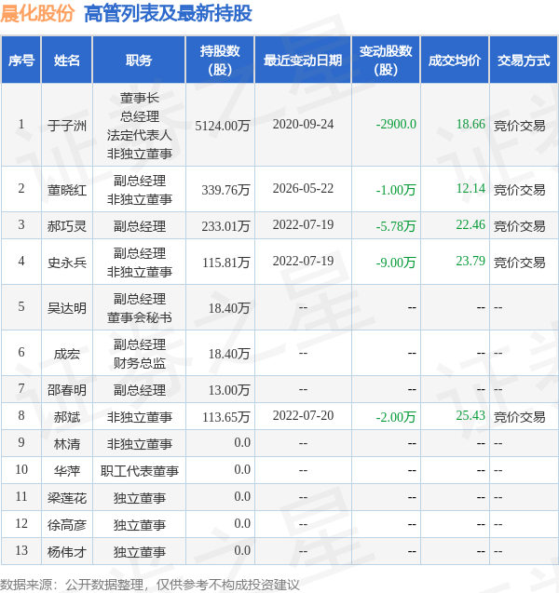This screenshot has width=559, height=593.
Task: Click the 高管列表及最新持股 heading
Action: coord(168,14)
